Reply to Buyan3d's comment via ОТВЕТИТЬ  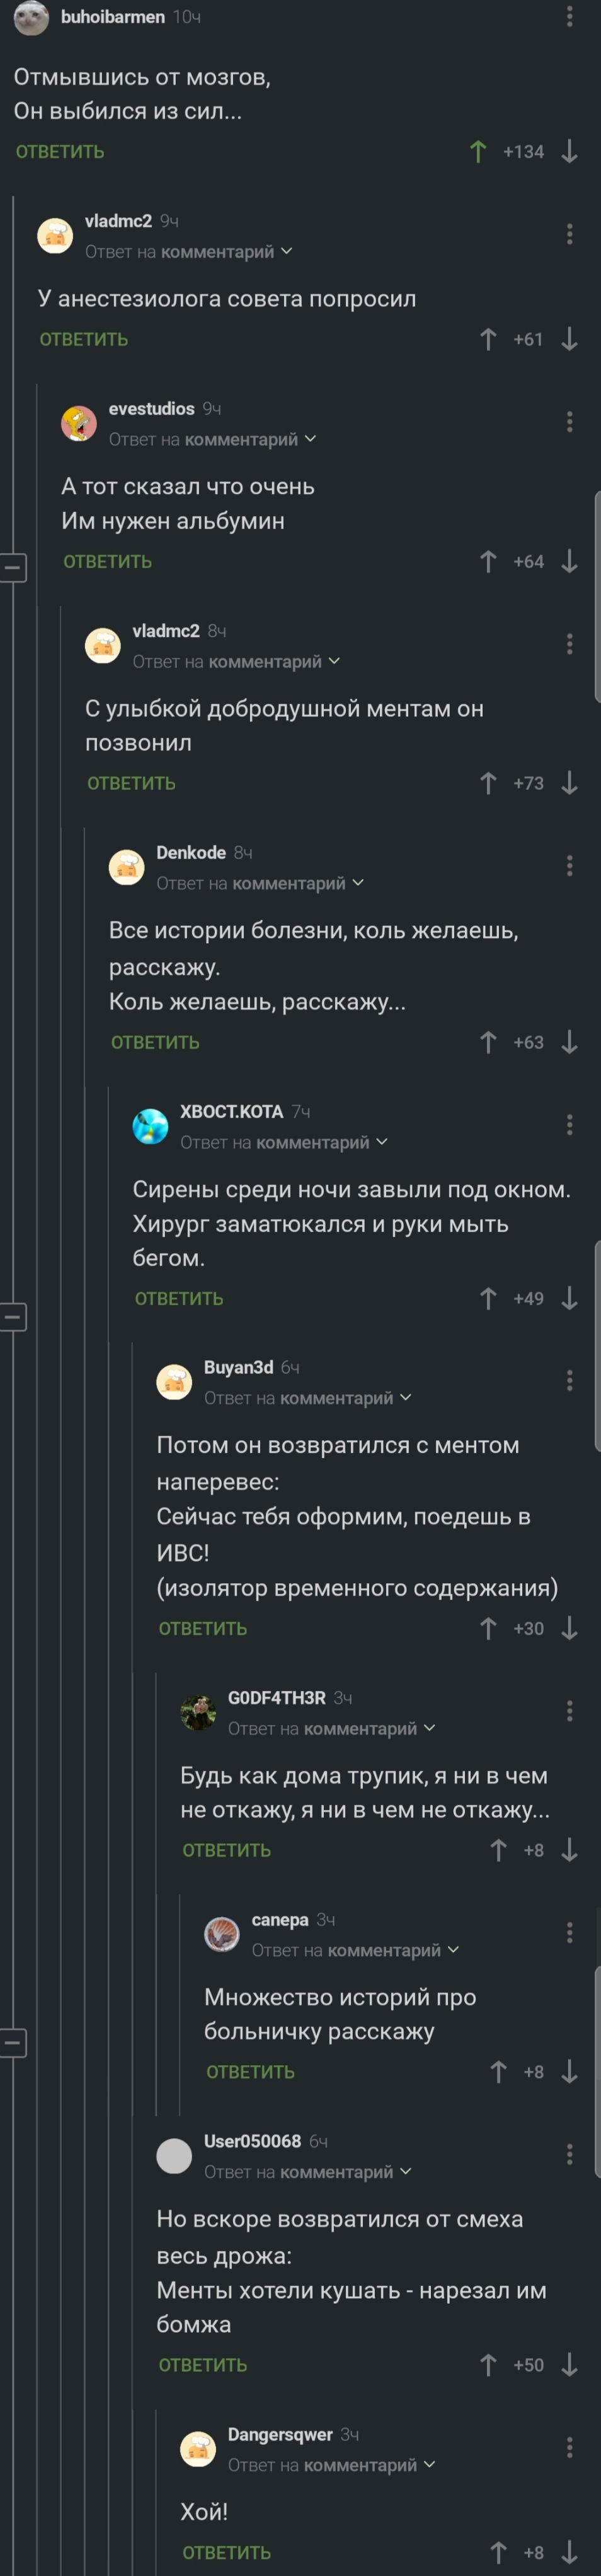click(203, 1629)
